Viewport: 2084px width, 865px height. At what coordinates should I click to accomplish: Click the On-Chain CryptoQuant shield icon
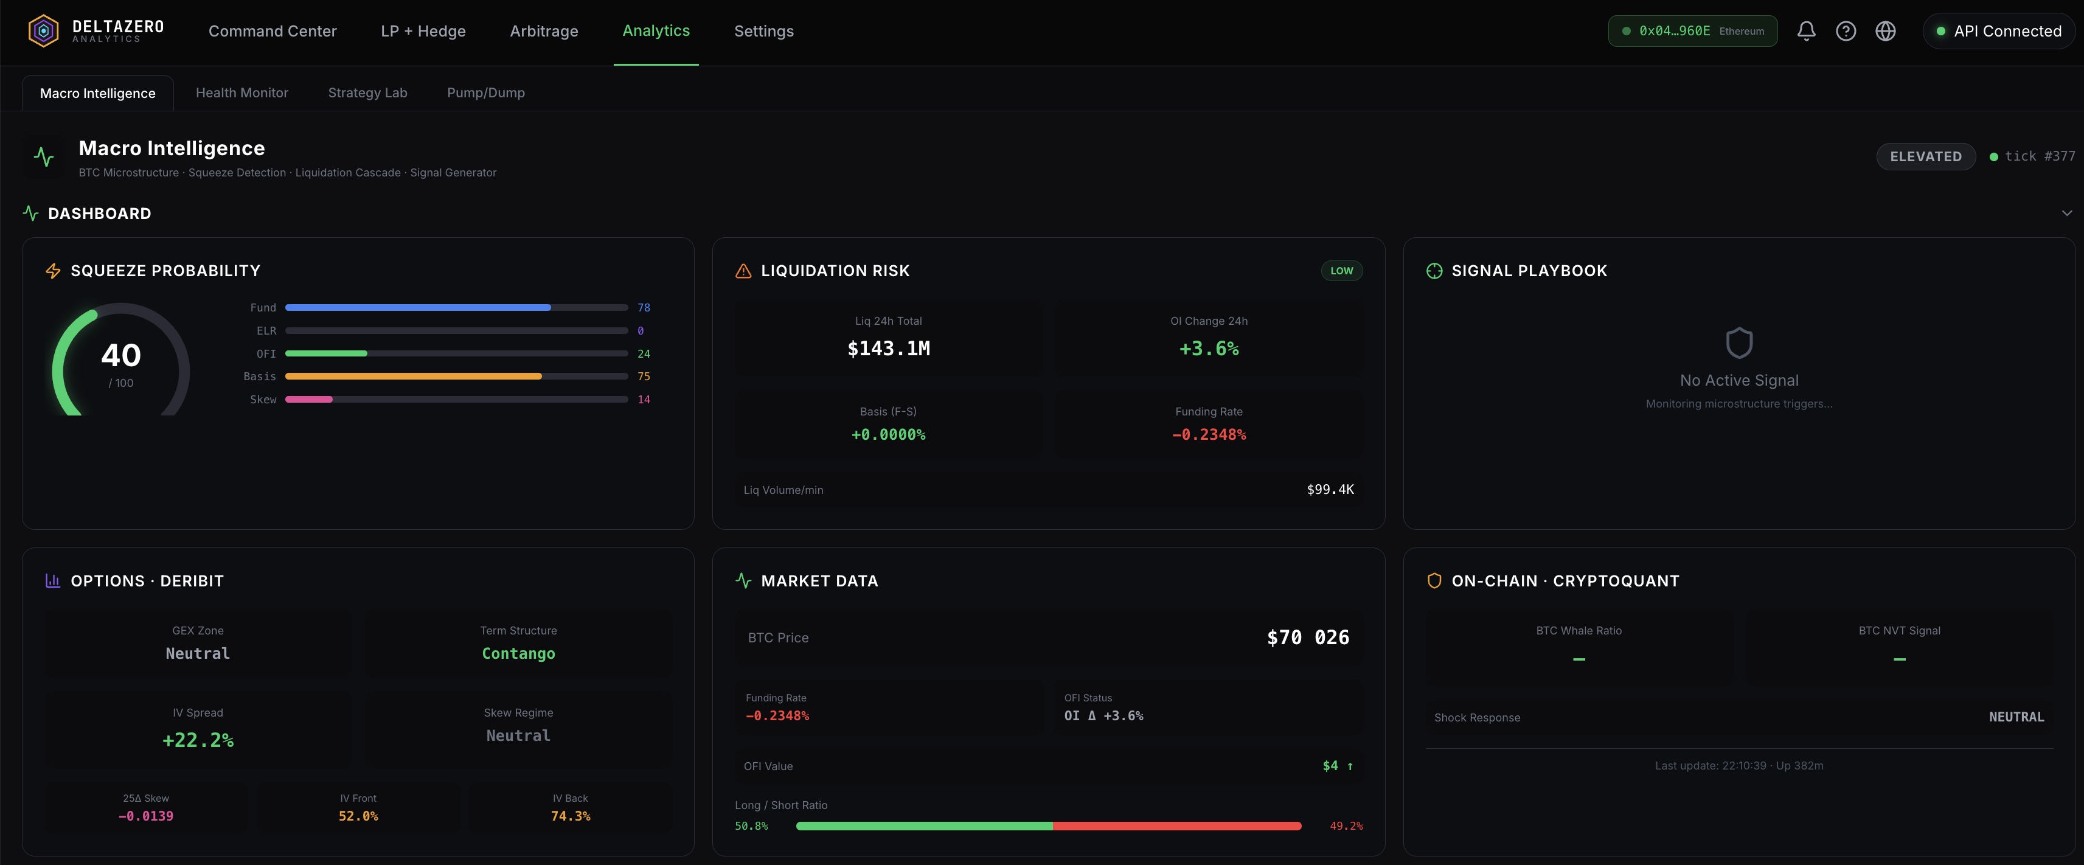point(1434,580)
